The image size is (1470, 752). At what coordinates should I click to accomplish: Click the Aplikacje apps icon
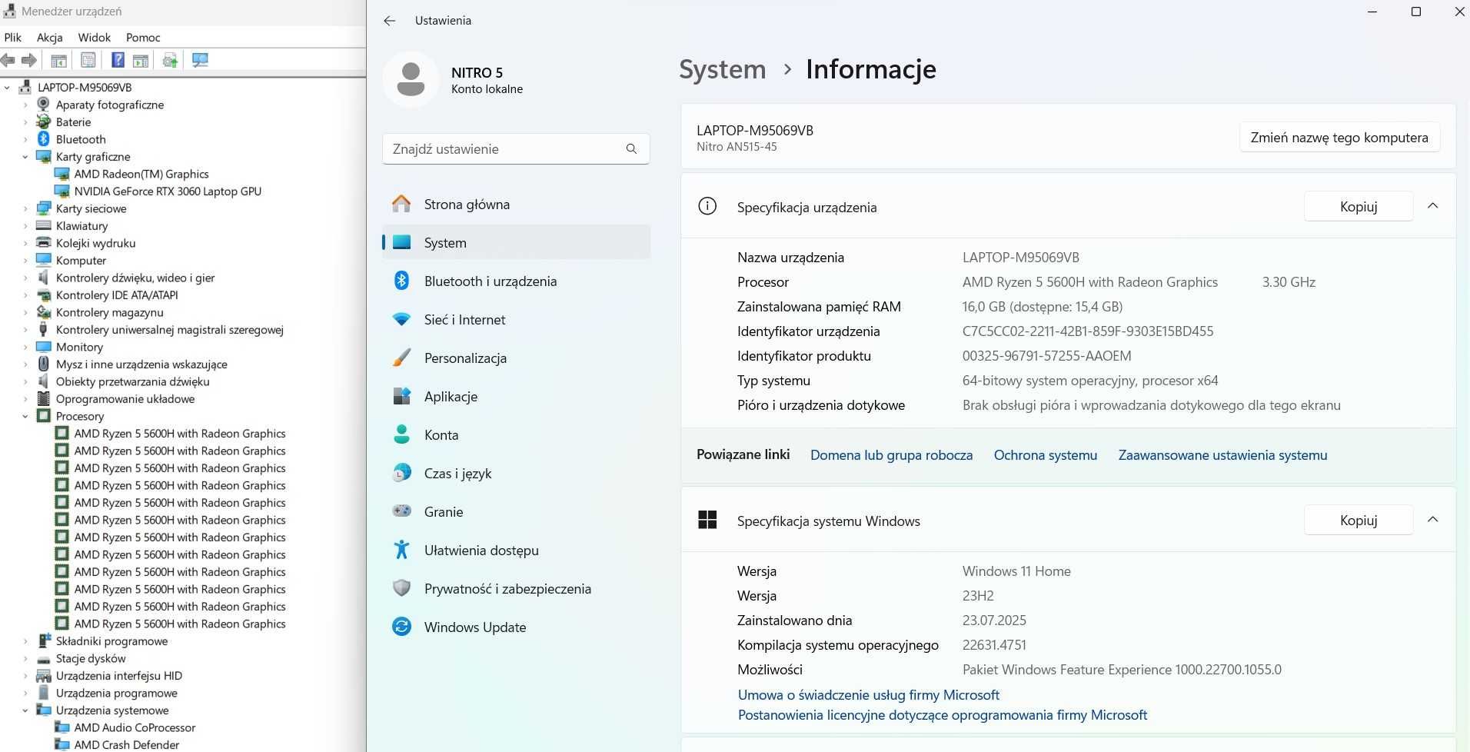point(401,396)
